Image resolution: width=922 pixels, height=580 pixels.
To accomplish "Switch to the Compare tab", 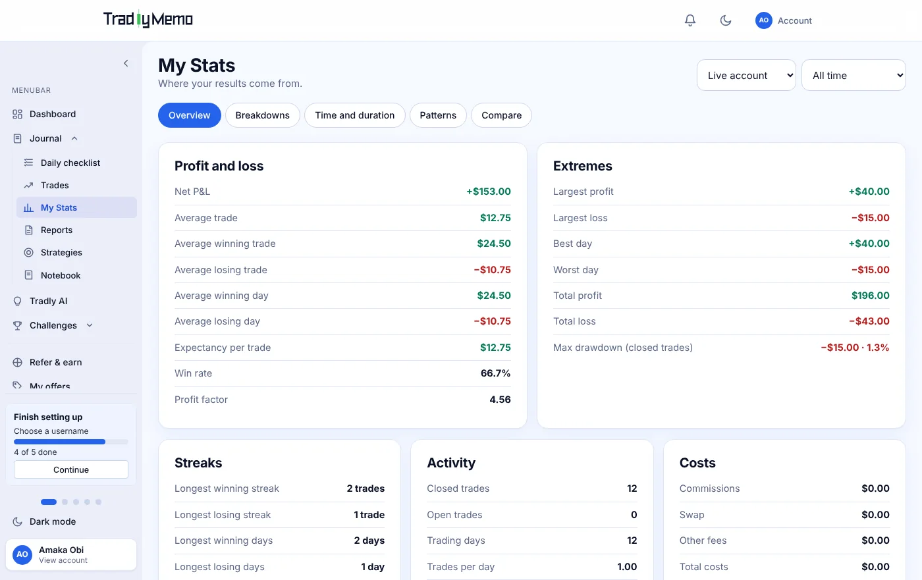I will (x=501, y=115).
